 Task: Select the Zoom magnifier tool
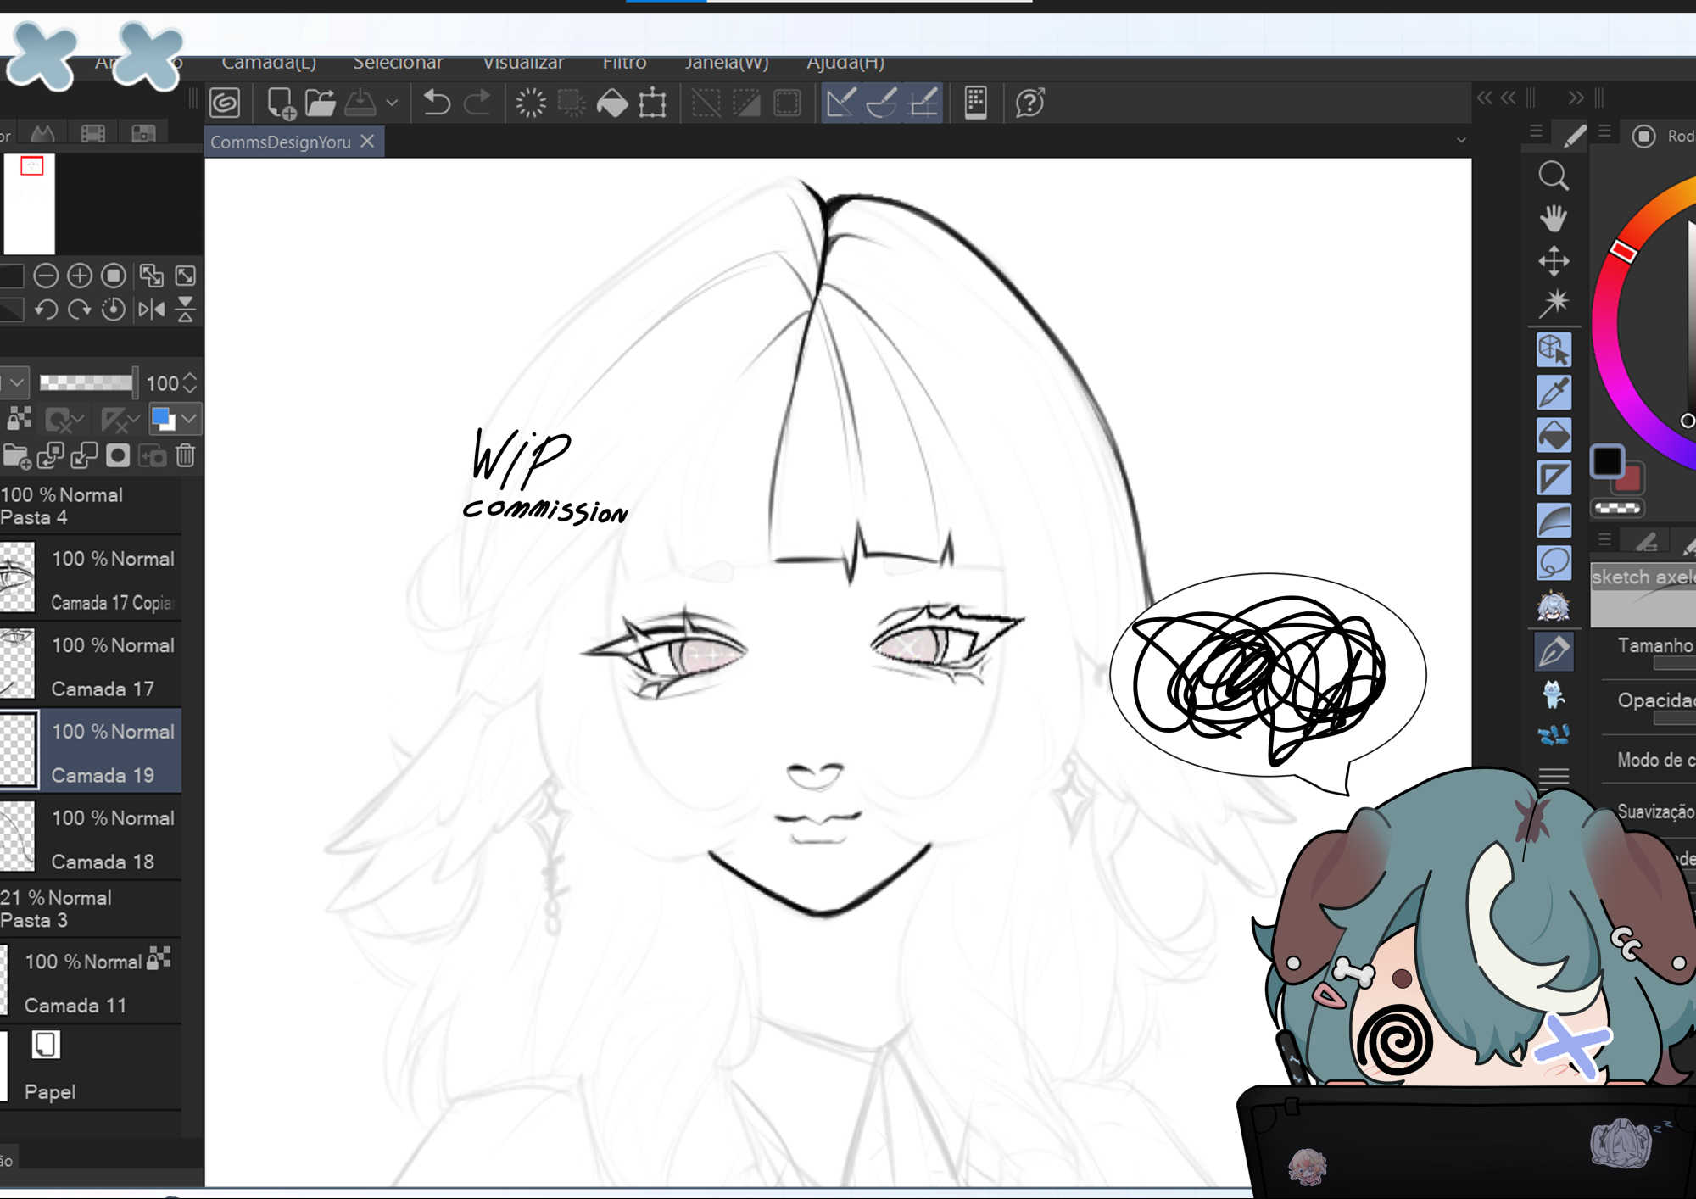pos(1554,176)
